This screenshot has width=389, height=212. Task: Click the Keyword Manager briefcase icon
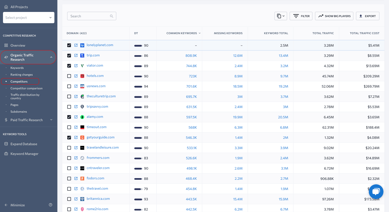click(6, 154)
